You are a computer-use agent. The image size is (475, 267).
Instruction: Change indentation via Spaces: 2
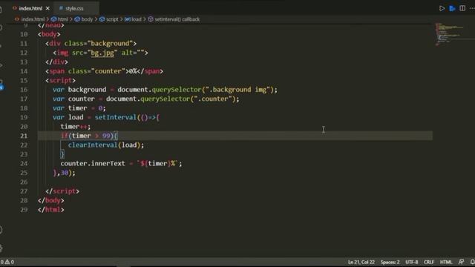(390, 262)
